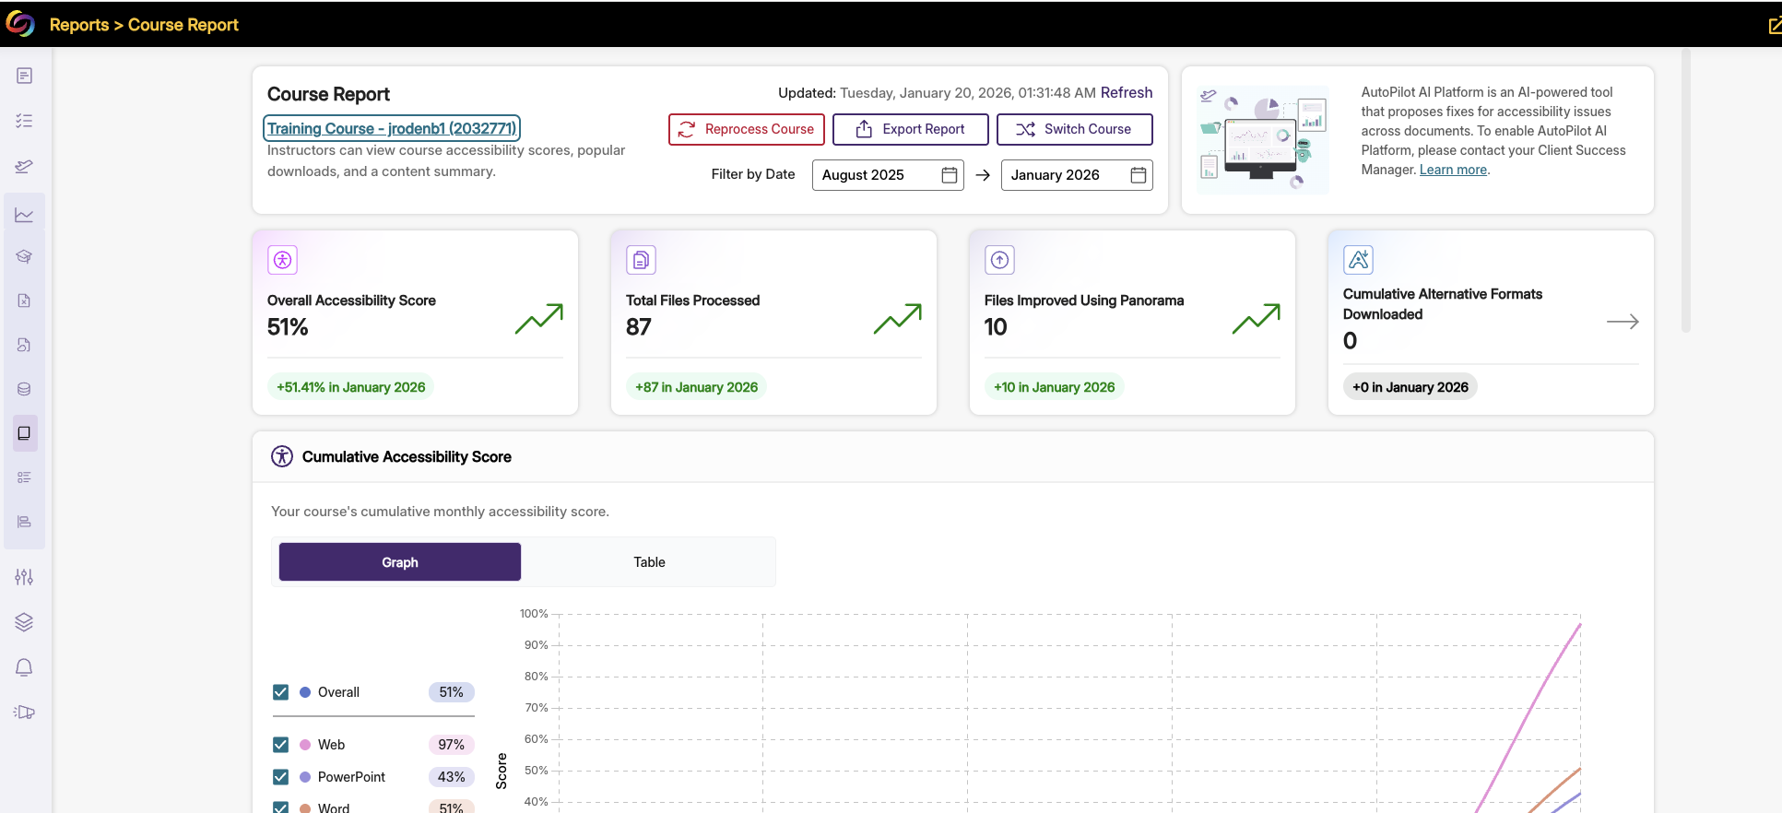Toggle the Web series checkbox

click(x=281, y=745)
